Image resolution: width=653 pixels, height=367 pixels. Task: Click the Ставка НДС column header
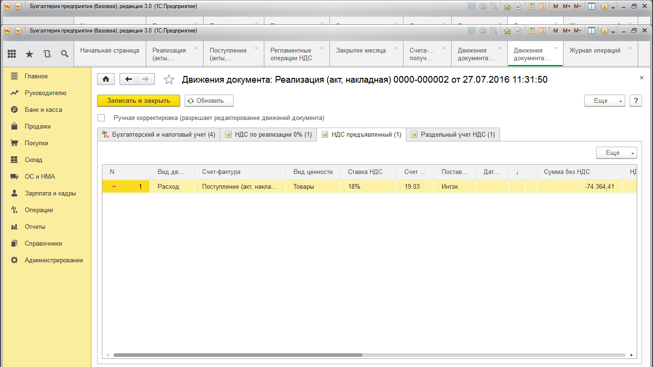coord(368,172)
